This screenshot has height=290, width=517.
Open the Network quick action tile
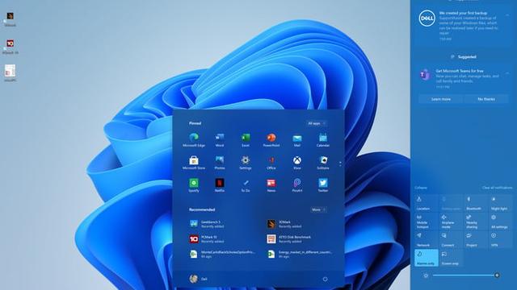pyautogui.click(x=426, y=240)
